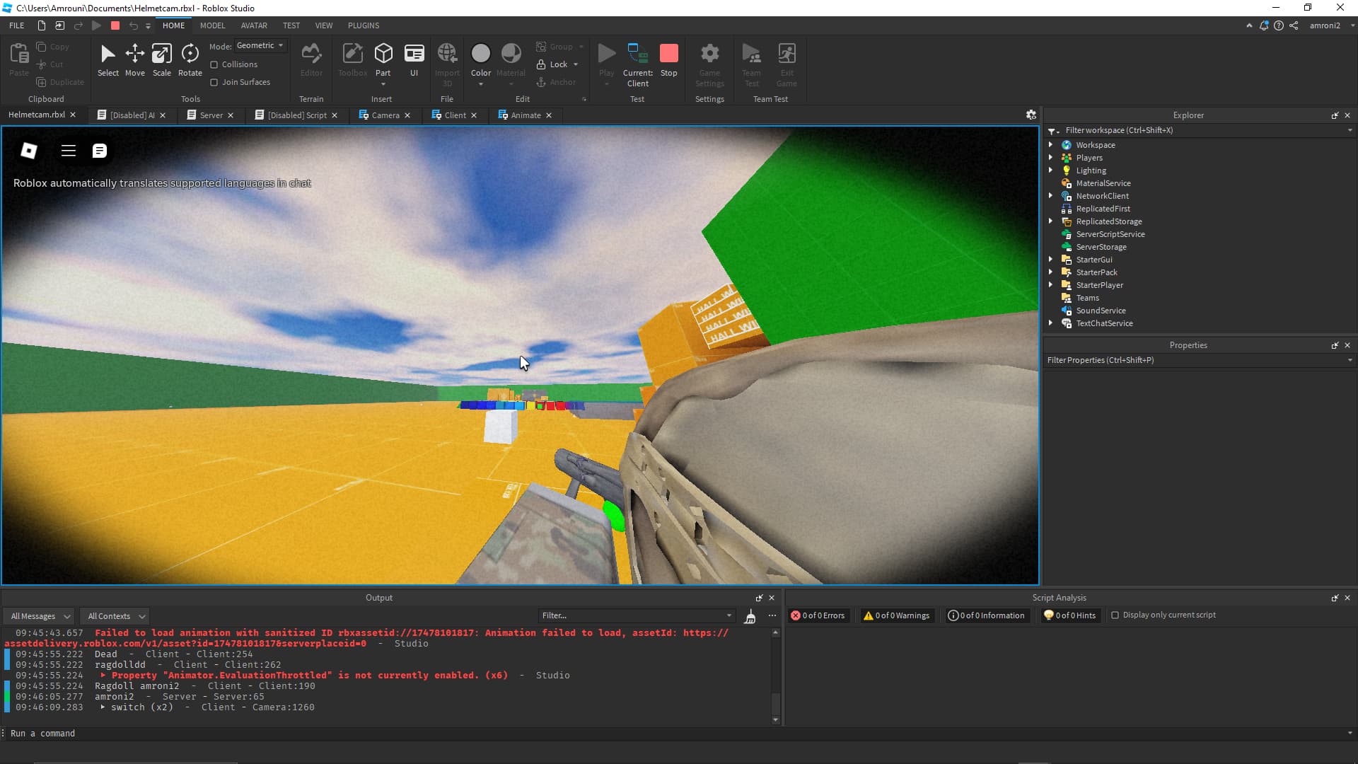Click the help question mark icon
This screenshot has height=764, width=1358.
click(x=1279, y=25)
